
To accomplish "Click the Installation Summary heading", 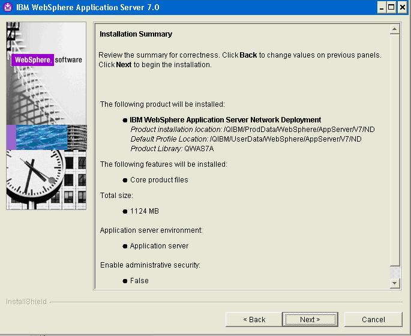I will [136, 34].
